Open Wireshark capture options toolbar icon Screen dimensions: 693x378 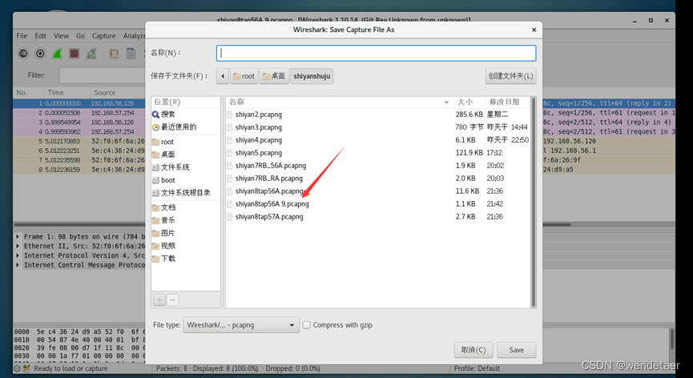40,54
